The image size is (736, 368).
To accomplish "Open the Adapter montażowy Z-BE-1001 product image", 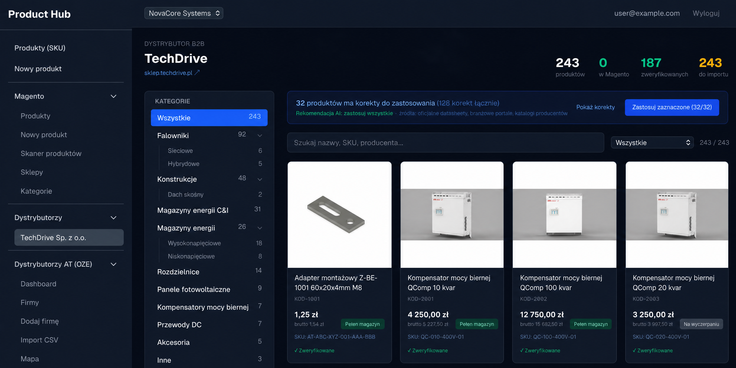I will click(340, 215).
